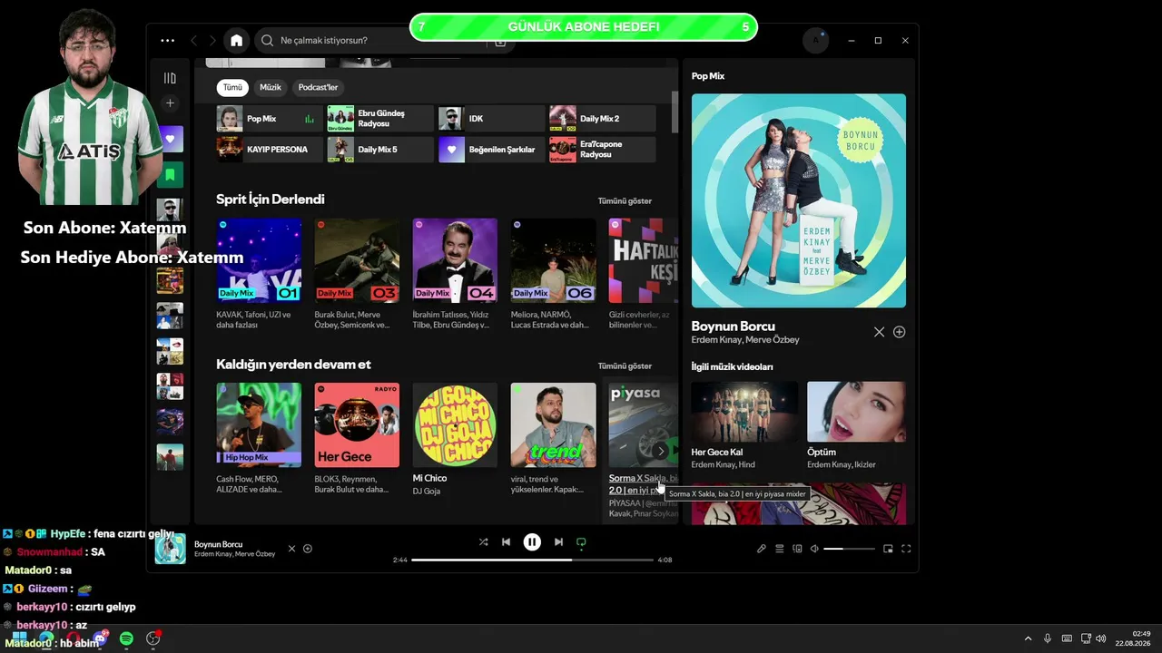
Task: Add track with plus in the right panel
Action: (x=899, y=332)
